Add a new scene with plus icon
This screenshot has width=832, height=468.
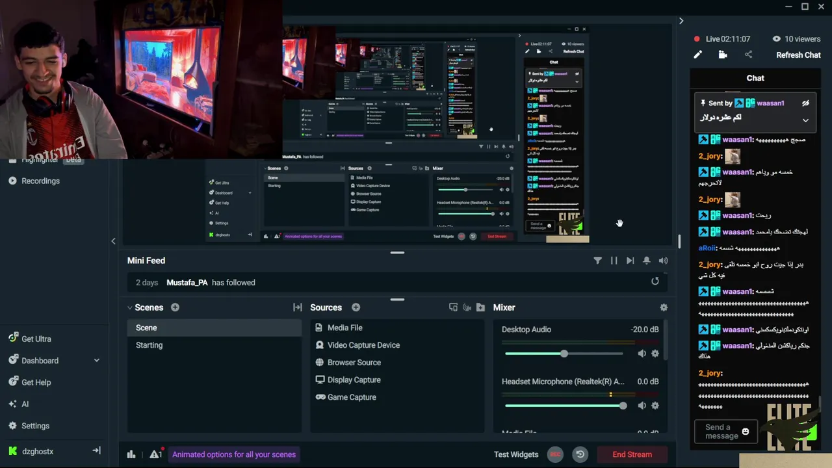point(175,307)
